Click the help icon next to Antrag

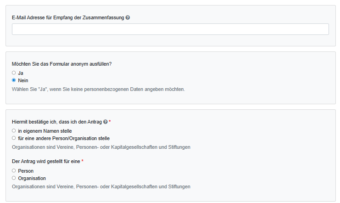tap(106, 122)
